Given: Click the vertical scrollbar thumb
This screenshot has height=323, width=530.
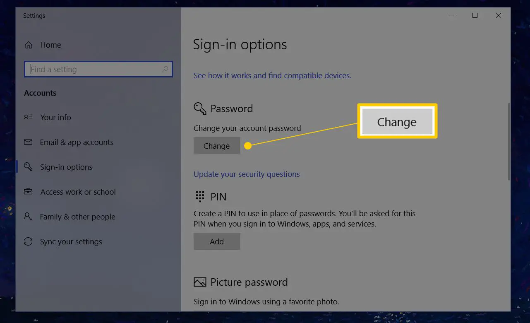Looking at the screenshot, I should (x=508, y=141).
